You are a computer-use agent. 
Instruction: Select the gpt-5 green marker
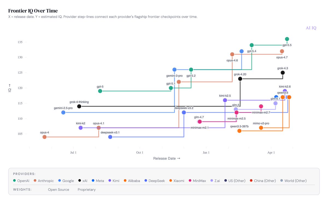pyautogui.click(x=100, y=91)
